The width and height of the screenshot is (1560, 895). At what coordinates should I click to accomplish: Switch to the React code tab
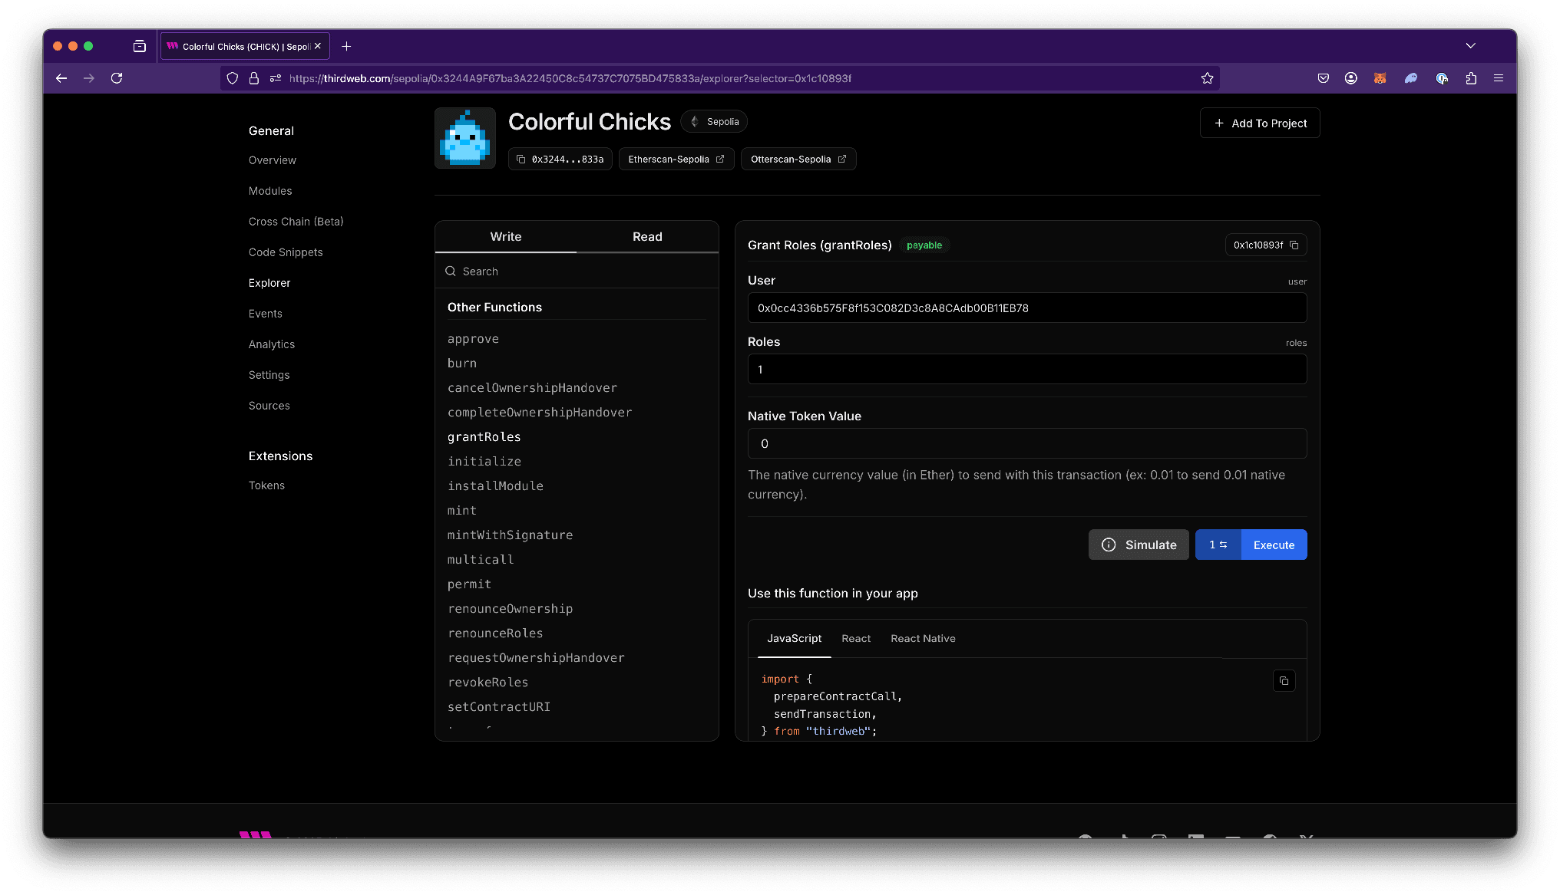point(855,639)
